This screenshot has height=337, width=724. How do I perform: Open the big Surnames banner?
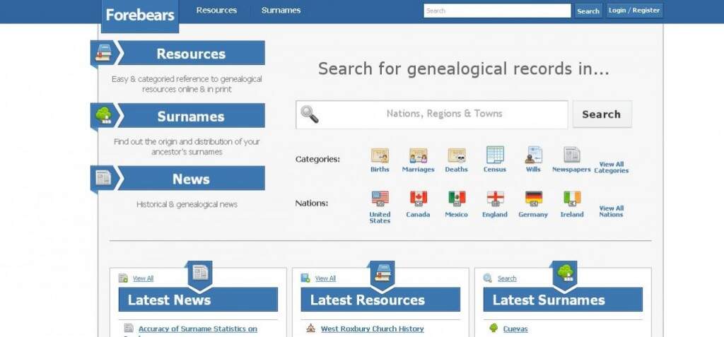tap(191, 116)
